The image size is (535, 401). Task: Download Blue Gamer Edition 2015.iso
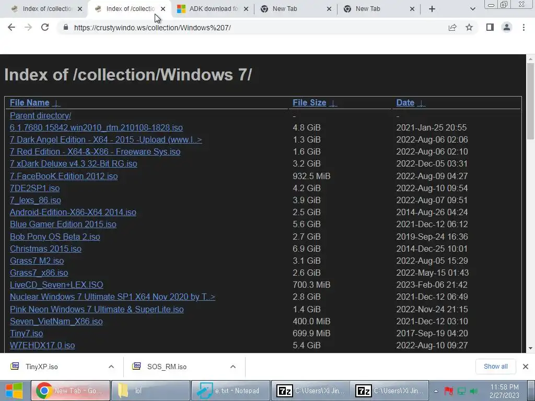point(63,225)
